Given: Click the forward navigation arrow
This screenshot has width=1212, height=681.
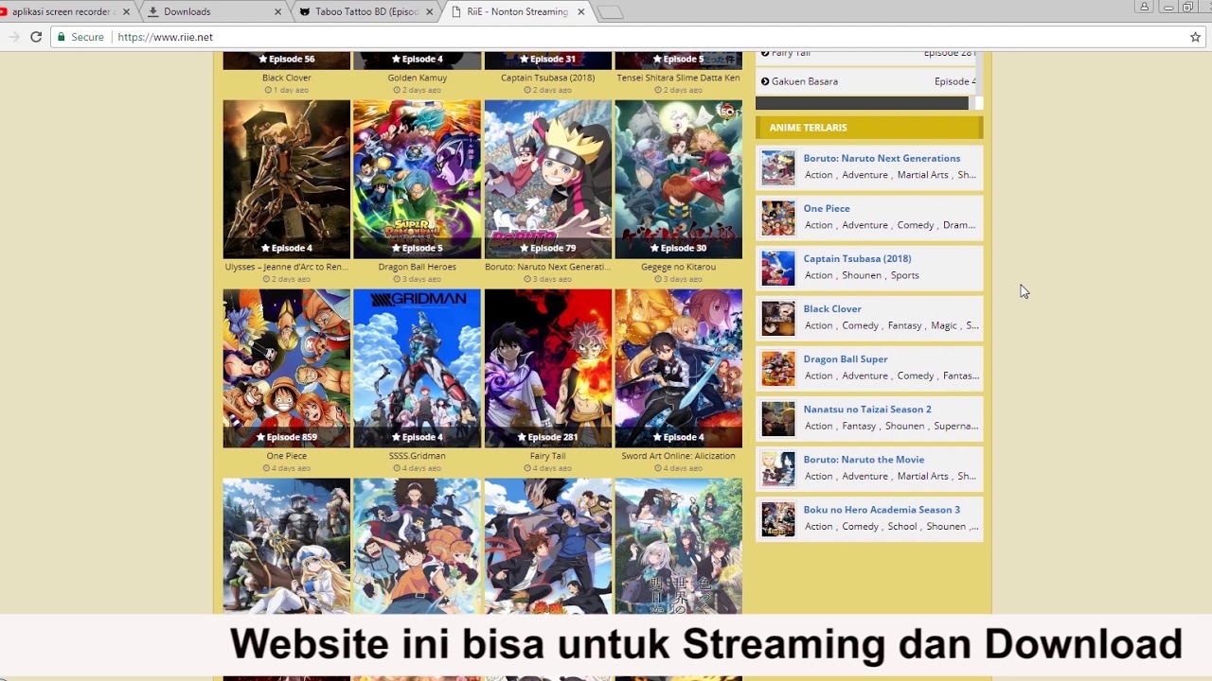Looking at the screenshot, I should pos(14,37).
